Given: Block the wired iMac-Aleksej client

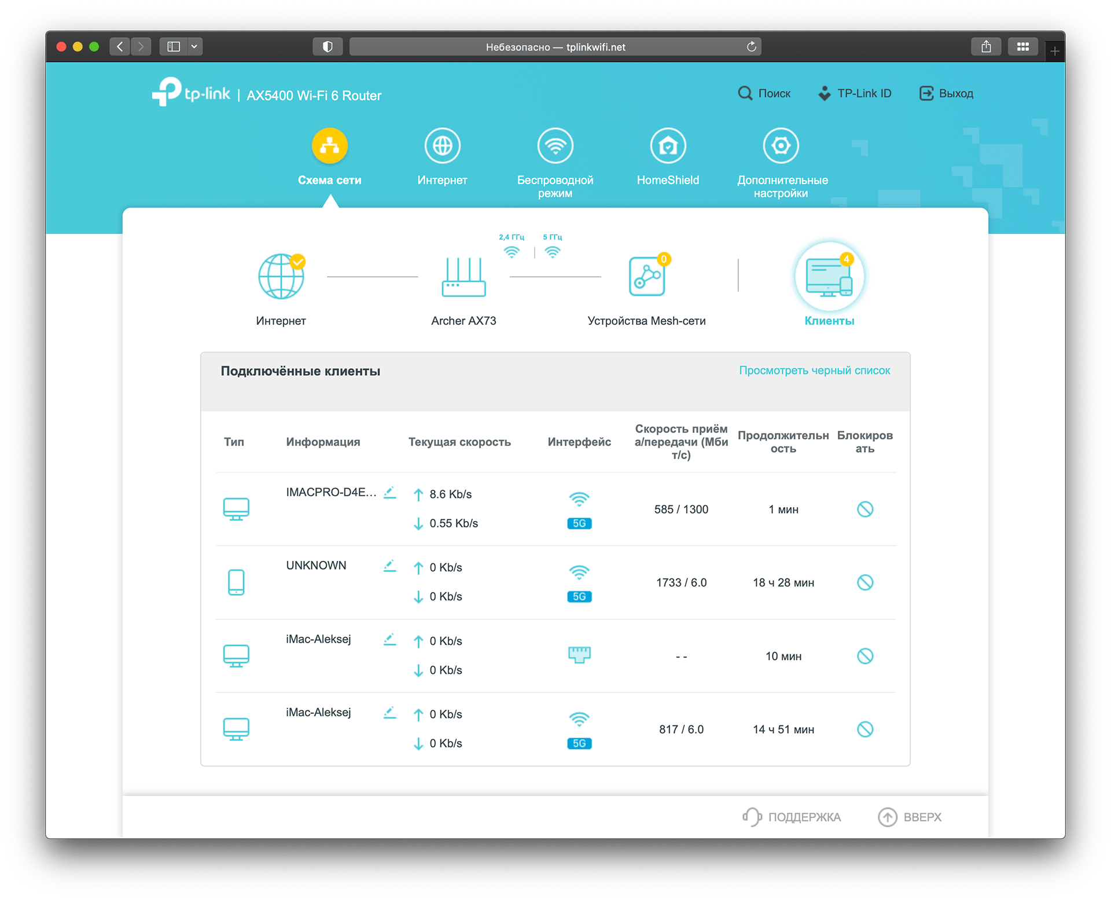Looking at the screenshot, I should click(x=864, y=656).
